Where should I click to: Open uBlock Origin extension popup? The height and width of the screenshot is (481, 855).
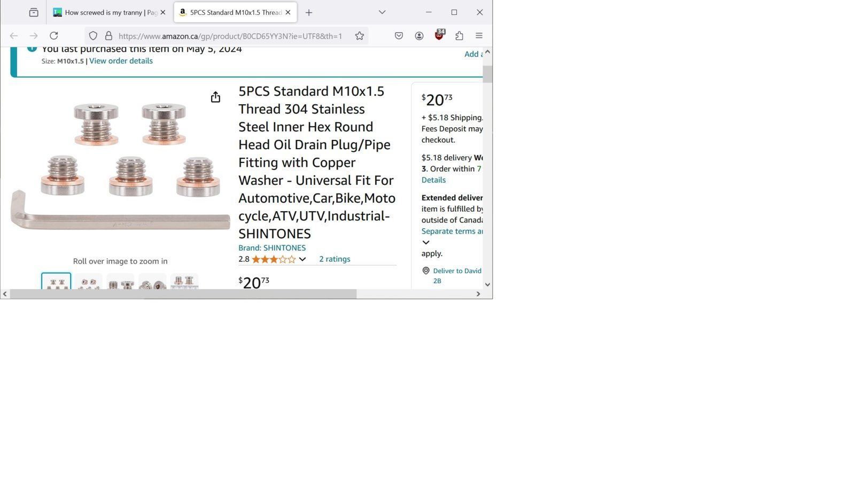pos(439,35)
